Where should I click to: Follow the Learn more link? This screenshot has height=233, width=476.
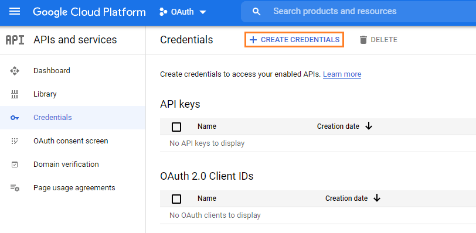[x=342, y=74]
